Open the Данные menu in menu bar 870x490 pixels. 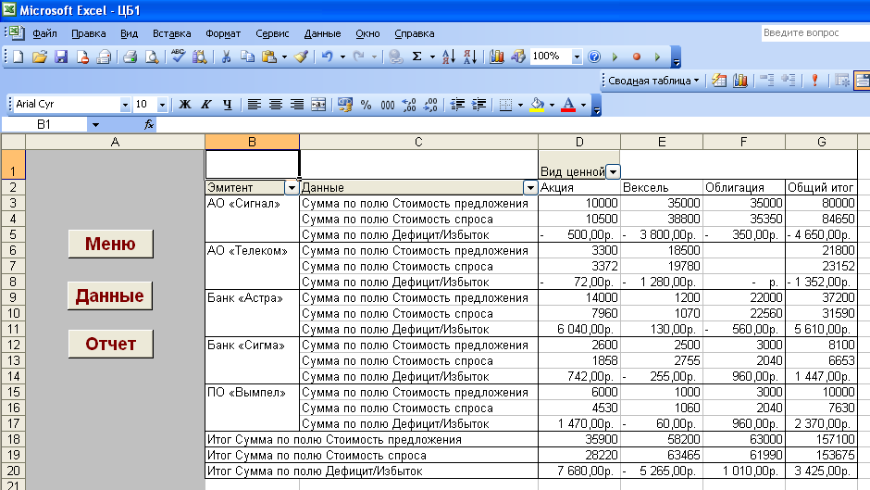pyautogui.click(x=322, y=33)
